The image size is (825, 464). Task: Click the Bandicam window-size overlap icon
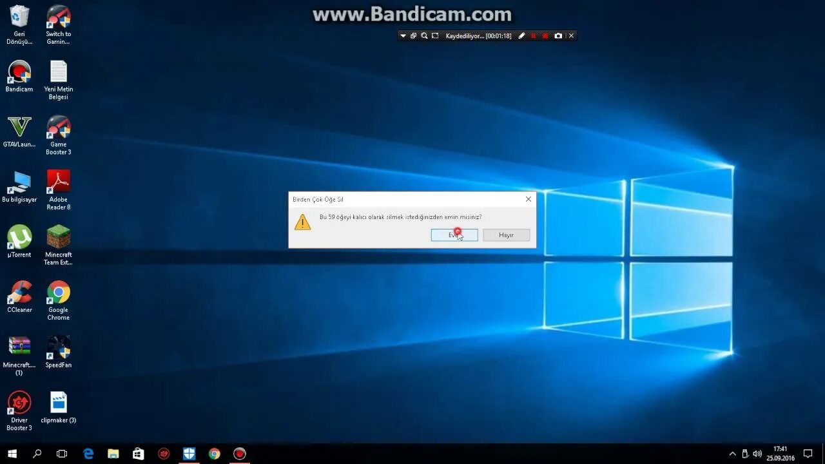pyautogui.click(x=414, y=36)
